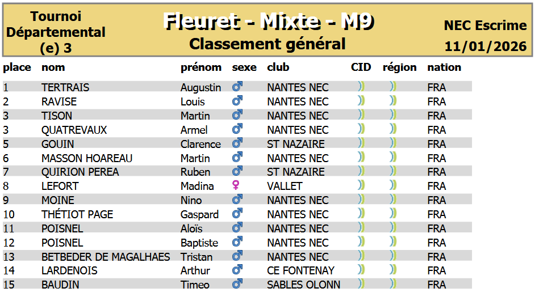The width and height of the screenshot is (535, 301).
Task: Click the "Classement général" heading
Action: 267,44
